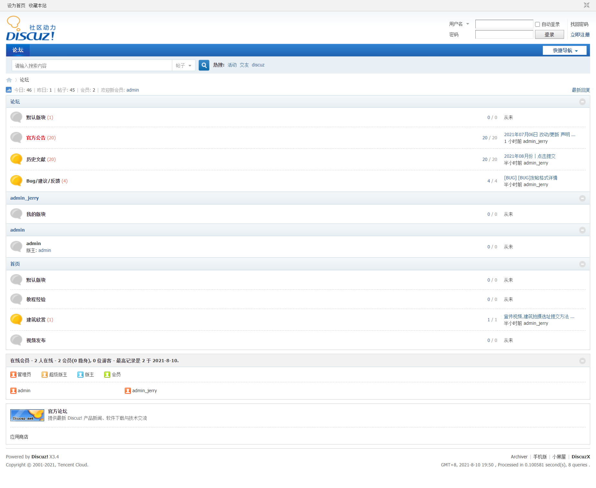Expand the 用户名 login type dropdown

click(x=459, y=24)
